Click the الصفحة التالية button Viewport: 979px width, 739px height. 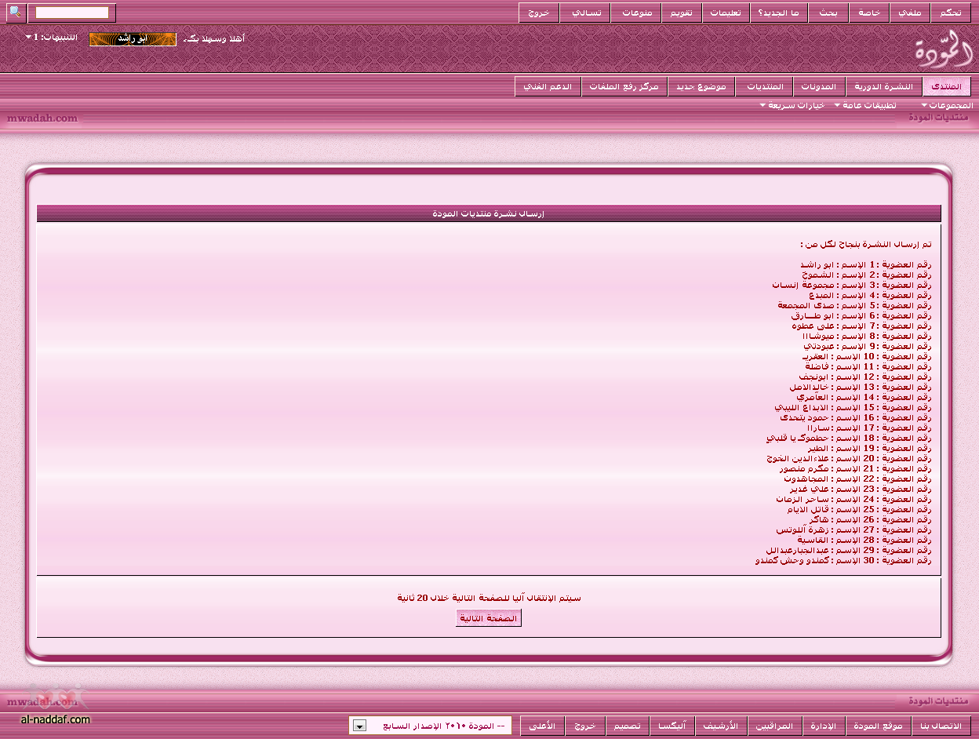(x=489, y=618)
